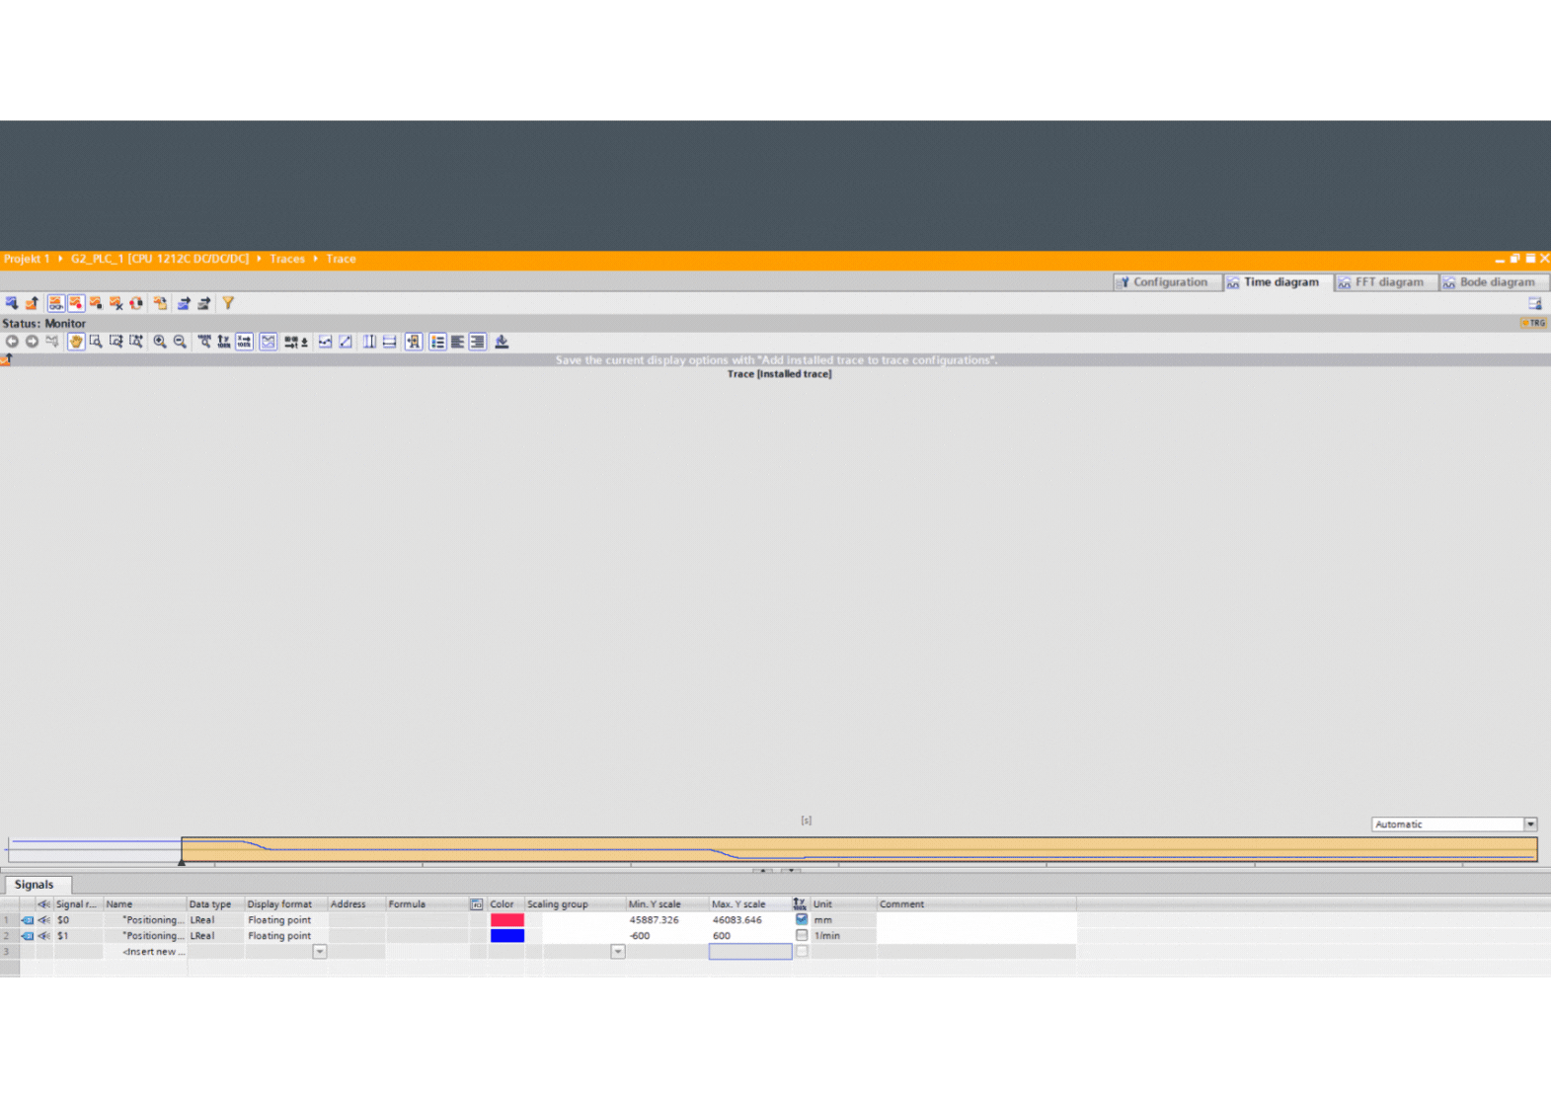
Task: Click the automatic repeat recording icon
Action: (136, 303)
